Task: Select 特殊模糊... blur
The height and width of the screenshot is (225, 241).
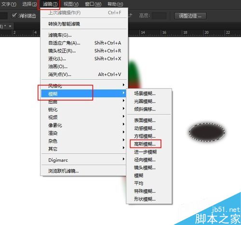Action: tap(149, 191)
